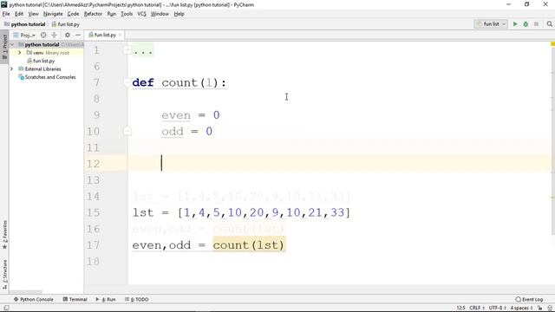The height and width of the screenshot is (312, 555).
Task: Open the View menu
Action: 33,14
